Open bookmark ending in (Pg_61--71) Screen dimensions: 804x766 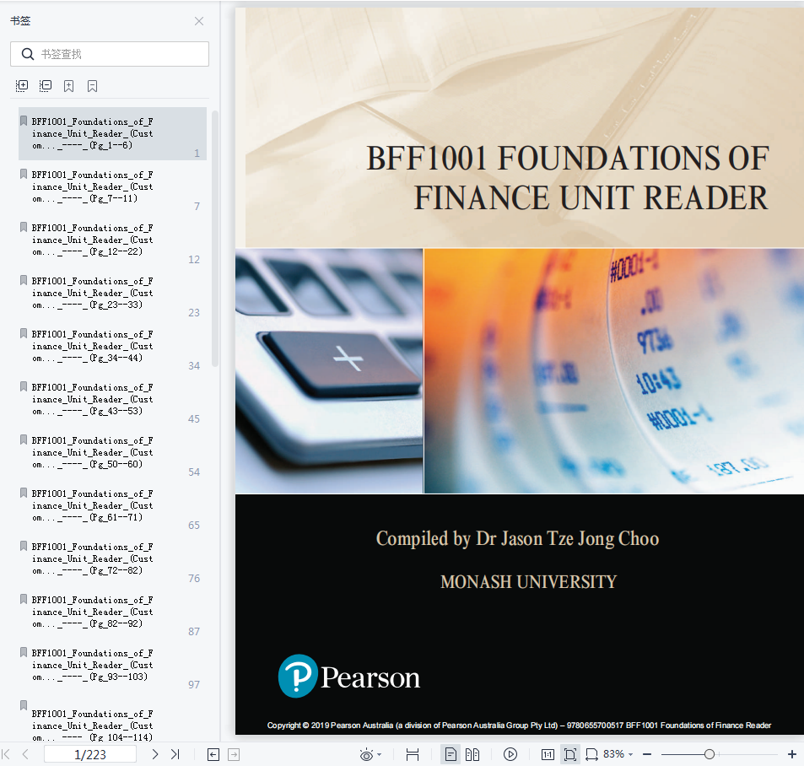[x=112, y=505]
